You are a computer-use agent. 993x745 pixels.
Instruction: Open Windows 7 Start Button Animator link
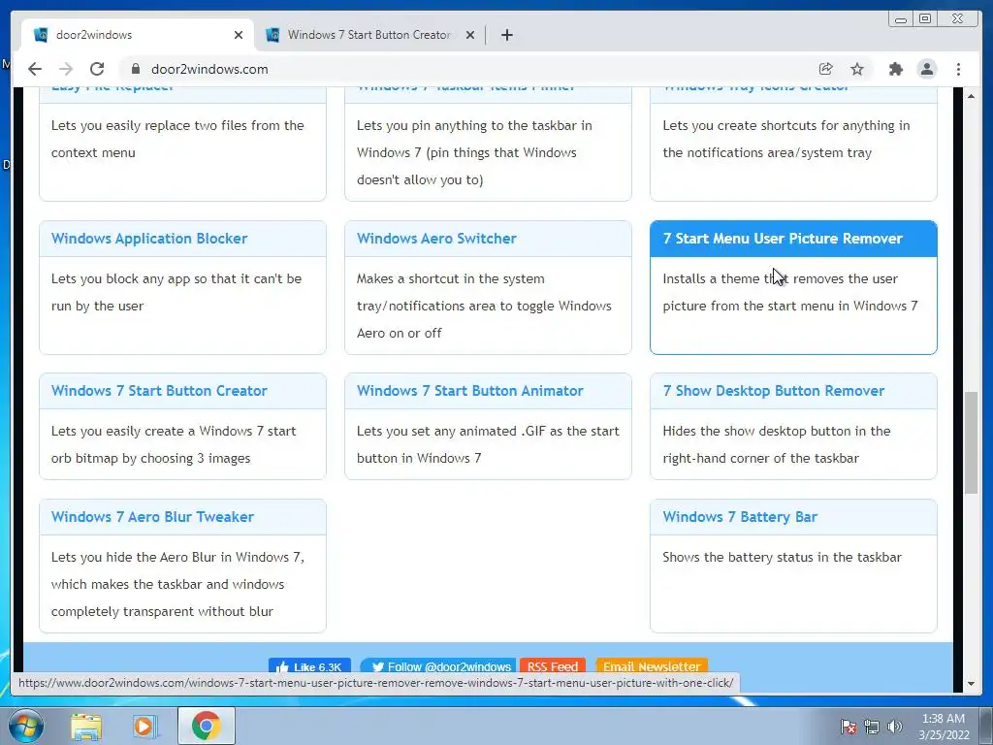click(470, 390)
